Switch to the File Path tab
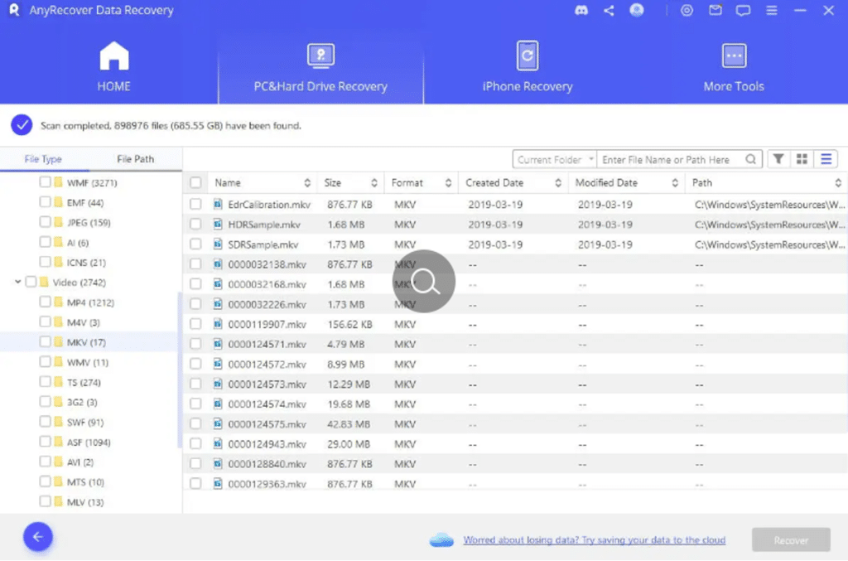The image size is (848, 561). point(137,157)
